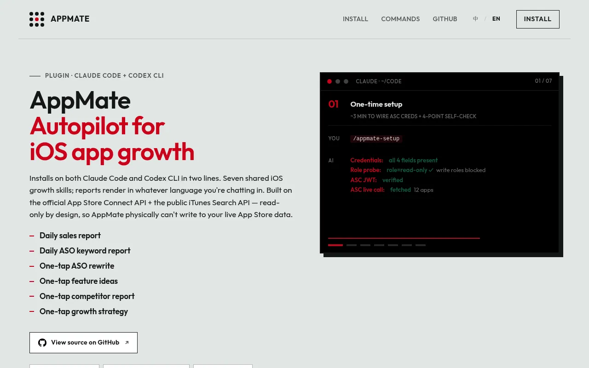Switch language to EN
This screenshot has height=368, width=589.
[x=496, y=19]
